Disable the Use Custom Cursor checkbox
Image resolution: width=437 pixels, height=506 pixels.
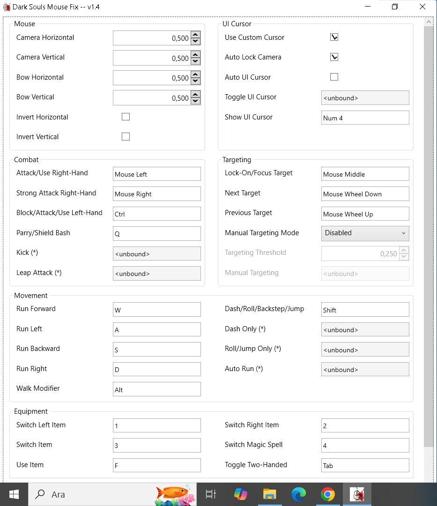[334, 37]
